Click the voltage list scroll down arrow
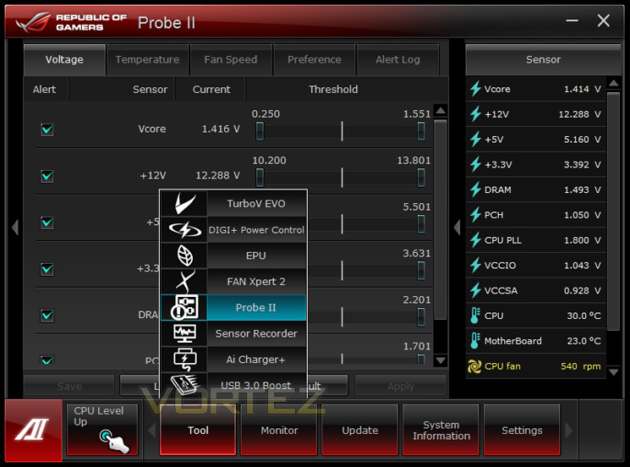This screenshot has height=467, width=630. tap(441, 360)
